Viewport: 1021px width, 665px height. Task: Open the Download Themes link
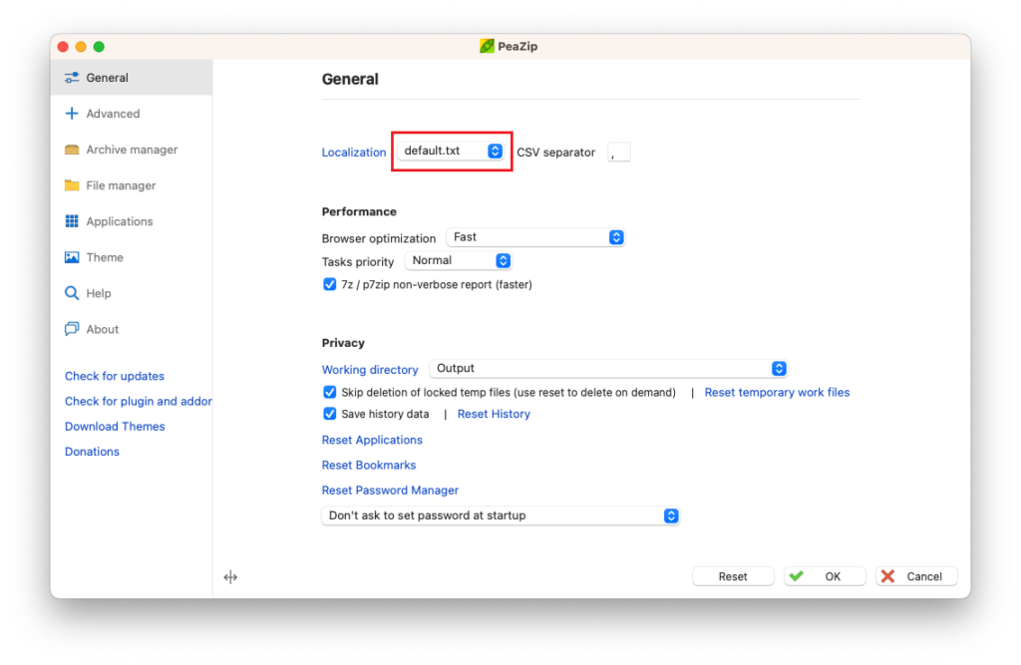click(x=115, y=426)
